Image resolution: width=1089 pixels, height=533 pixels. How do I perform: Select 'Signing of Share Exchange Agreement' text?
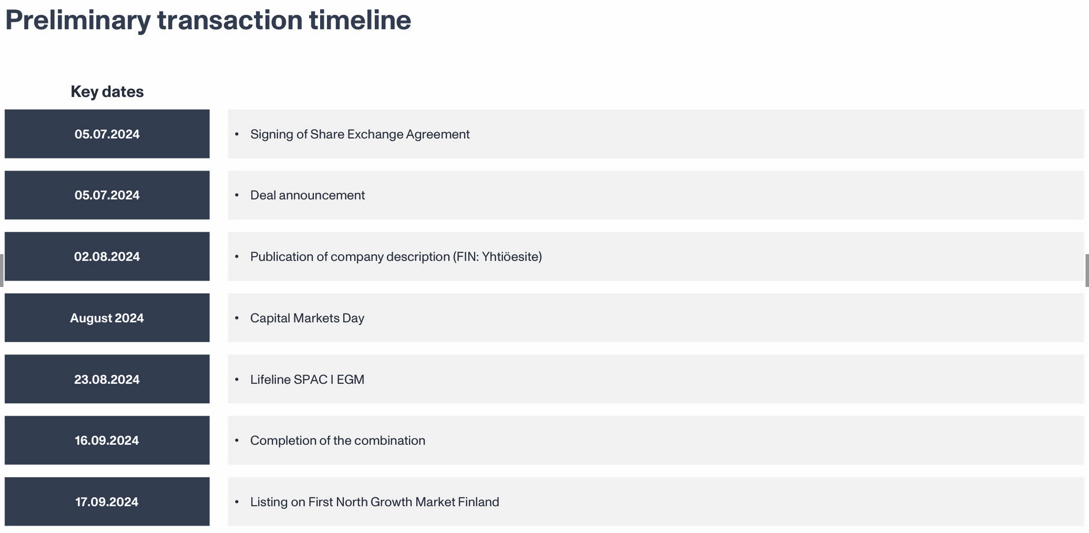pyautogui.click(x=360, y=134)
